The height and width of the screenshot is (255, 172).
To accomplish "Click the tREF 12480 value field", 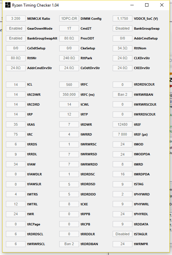I will coord(123,124).
